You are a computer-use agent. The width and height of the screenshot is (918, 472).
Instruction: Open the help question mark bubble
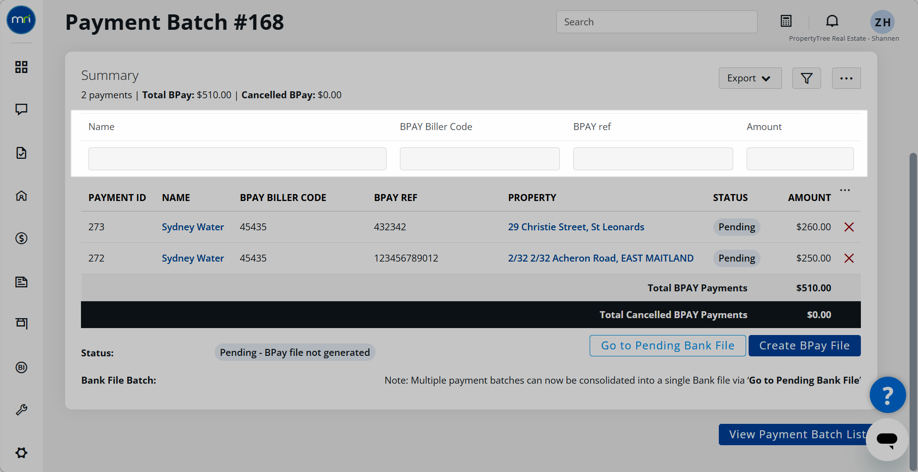888,395
